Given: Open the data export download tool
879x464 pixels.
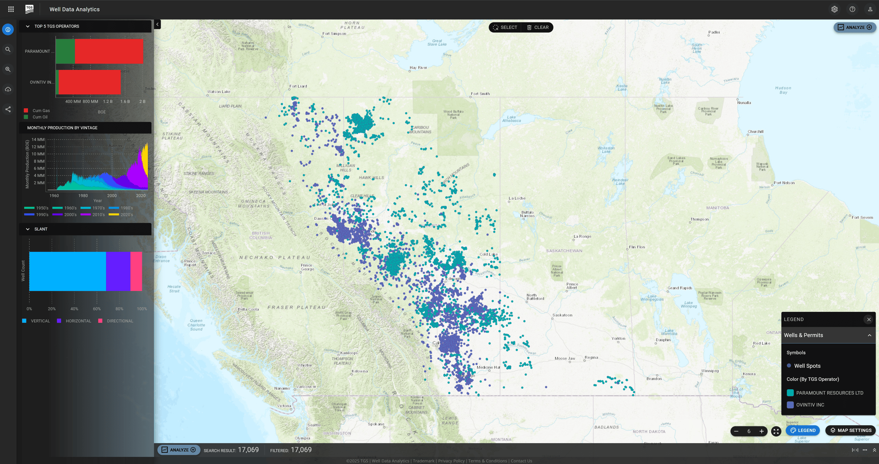Looking at the screenshot, I should pyautogui.click(x=8, y=89).
